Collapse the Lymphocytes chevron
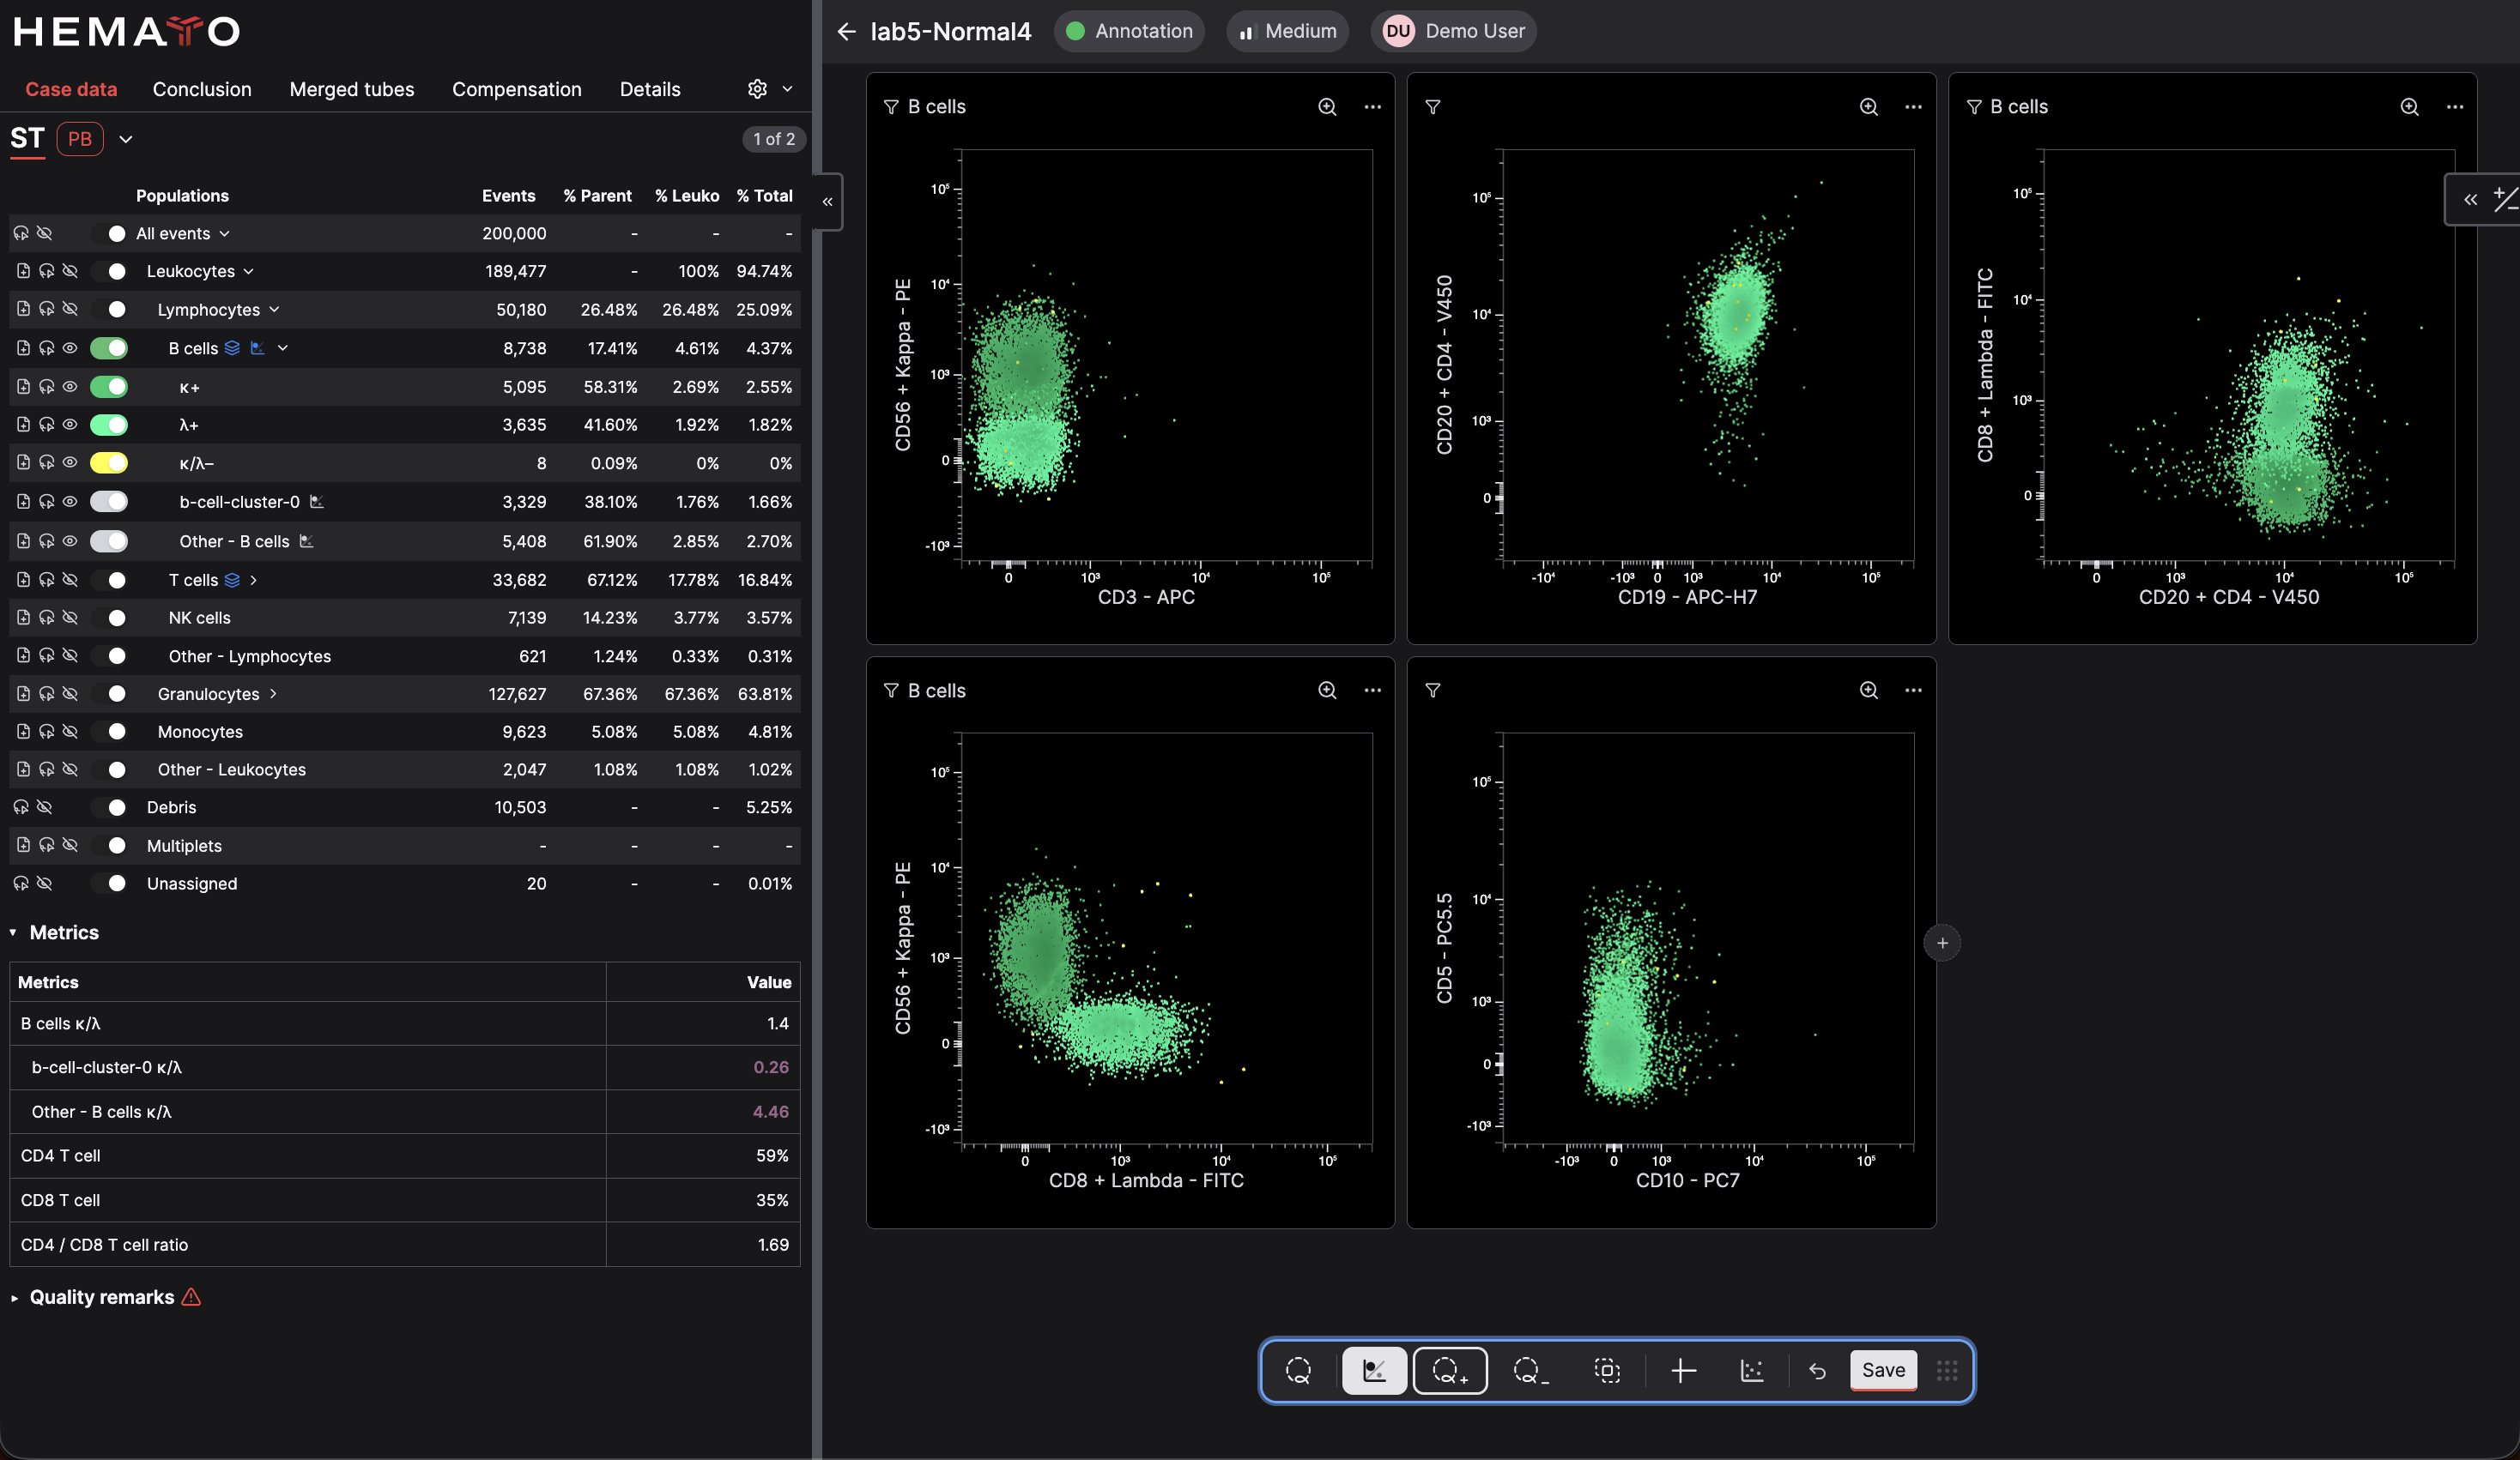 pos(274,310)
